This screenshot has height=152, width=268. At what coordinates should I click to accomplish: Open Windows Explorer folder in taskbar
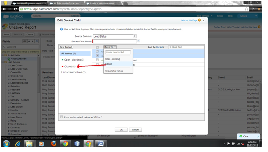point(29,144)
